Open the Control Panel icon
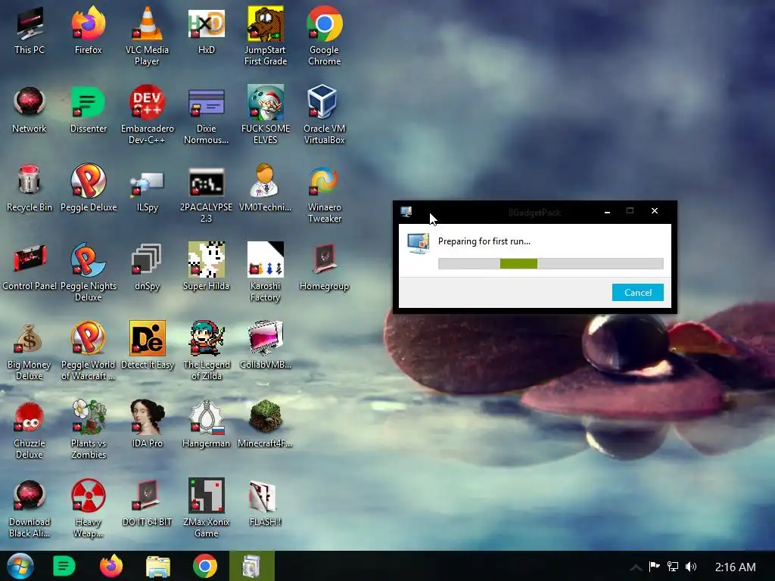This screenshot has width=775, height=581. coord(30,266)
